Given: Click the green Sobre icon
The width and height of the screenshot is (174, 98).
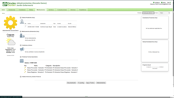Looking at the screenshot, I should [162, 2].
